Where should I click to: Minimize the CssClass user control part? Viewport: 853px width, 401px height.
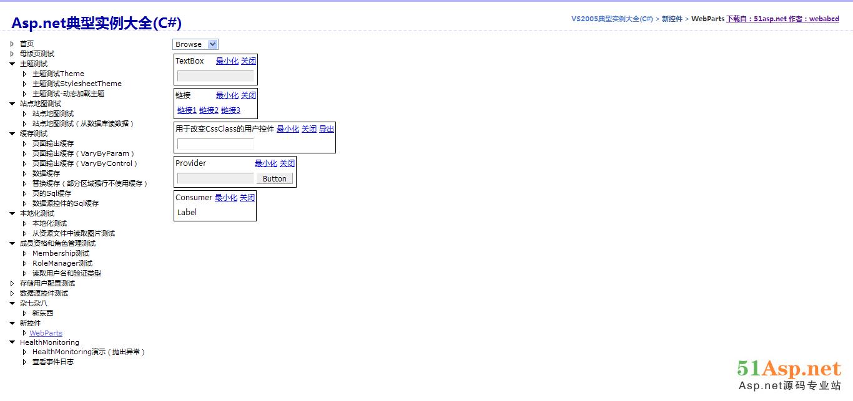288,129
